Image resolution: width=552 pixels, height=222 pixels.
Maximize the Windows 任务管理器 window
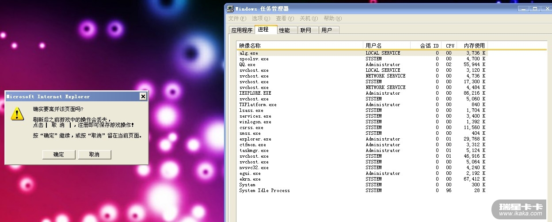[535, 8]
